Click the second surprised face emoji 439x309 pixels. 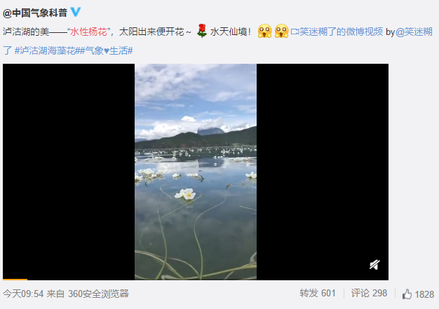click(x=281, y=31)
